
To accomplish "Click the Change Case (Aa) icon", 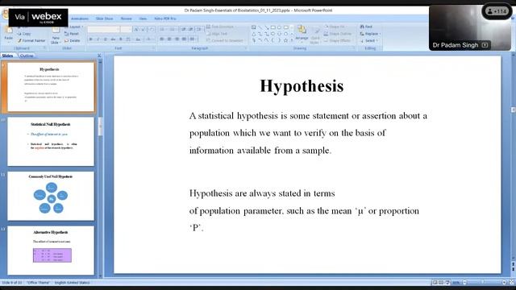I will [138, 39].
